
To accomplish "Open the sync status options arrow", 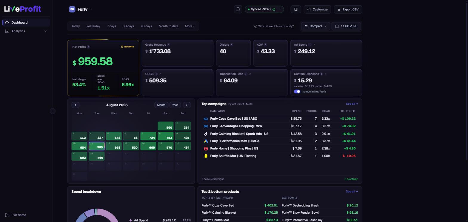I will [280, 9].
